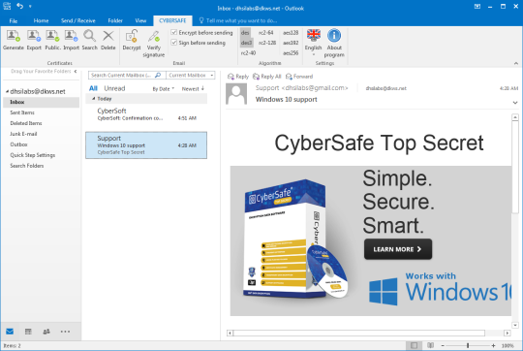This screenshot has height=351, width=523.
Task: Open the By Date sort dropdown
Action: pyautogui.click(x=164, y=89)
